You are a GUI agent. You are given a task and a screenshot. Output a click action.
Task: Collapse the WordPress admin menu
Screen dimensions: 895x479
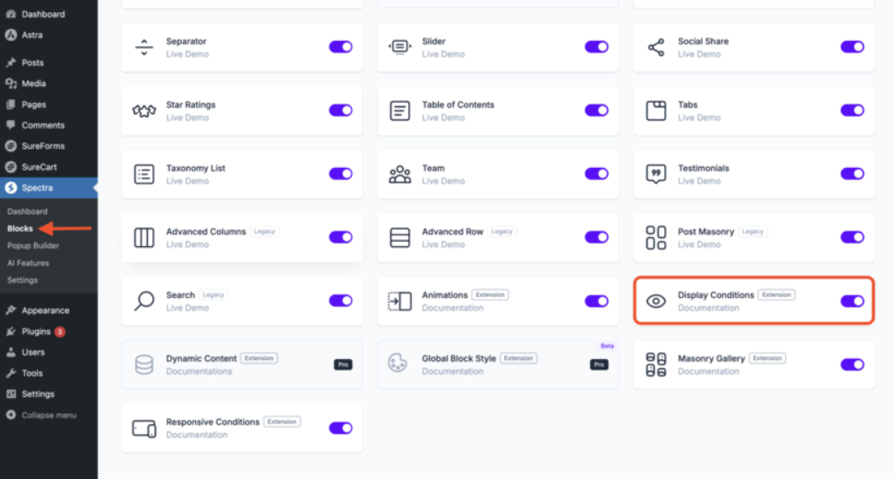pos(49,415)
